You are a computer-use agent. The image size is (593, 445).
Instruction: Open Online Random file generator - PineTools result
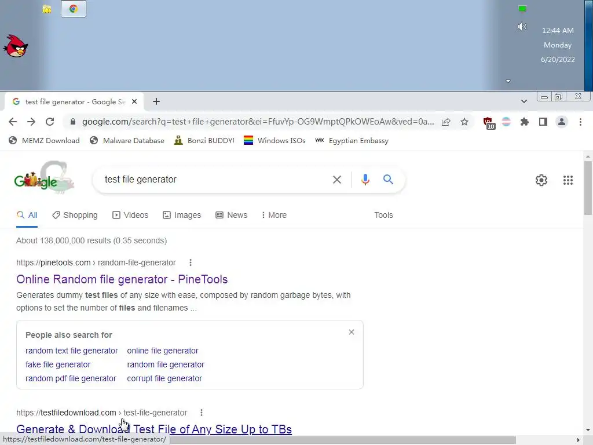[x=122, y=279]
